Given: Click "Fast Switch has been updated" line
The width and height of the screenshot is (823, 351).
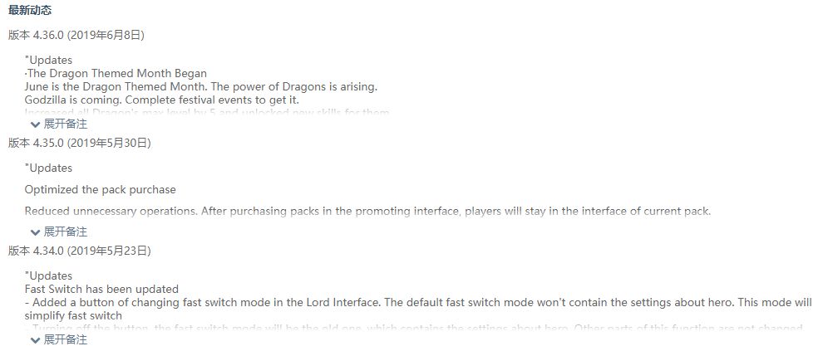Looking at the screenshot, I should click(101, 290).
